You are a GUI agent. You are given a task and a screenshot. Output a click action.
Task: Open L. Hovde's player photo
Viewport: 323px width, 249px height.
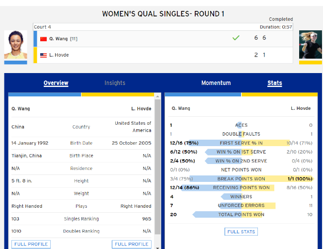(x=311, y=46)
